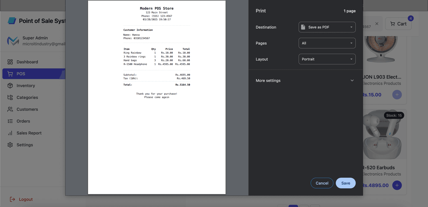Open Categories from the sidebar
The image size is (428, 207).
click(34, 98)
